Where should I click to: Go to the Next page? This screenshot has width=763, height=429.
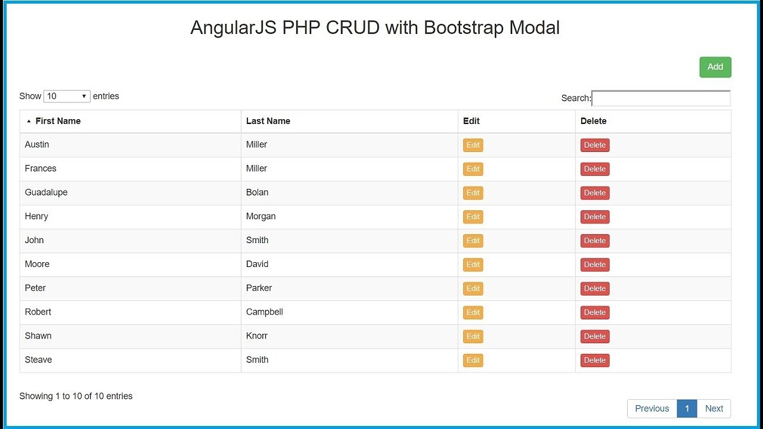[714, 409]
